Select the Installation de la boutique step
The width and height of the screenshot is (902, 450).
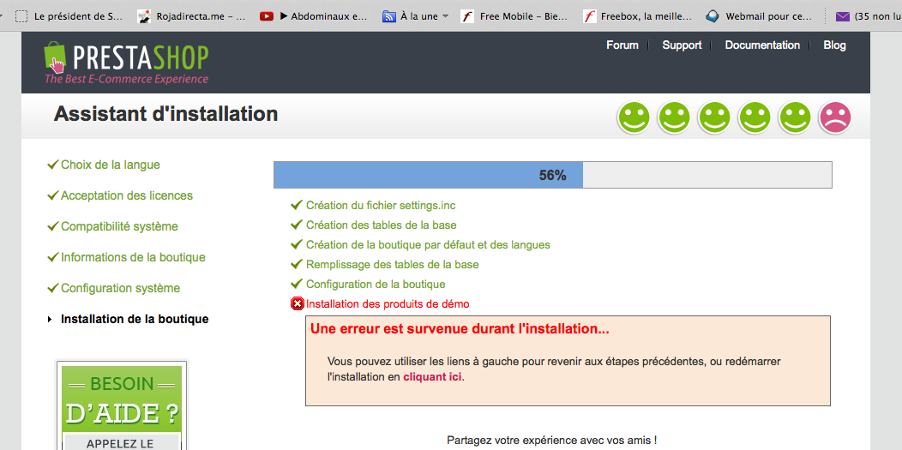click(x=135, y=319)
